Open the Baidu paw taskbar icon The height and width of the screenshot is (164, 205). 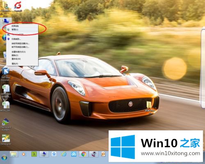coord(54,154)
